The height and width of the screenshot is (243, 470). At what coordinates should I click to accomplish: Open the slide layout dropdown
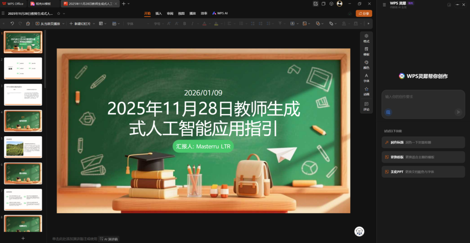click(103, 23)
